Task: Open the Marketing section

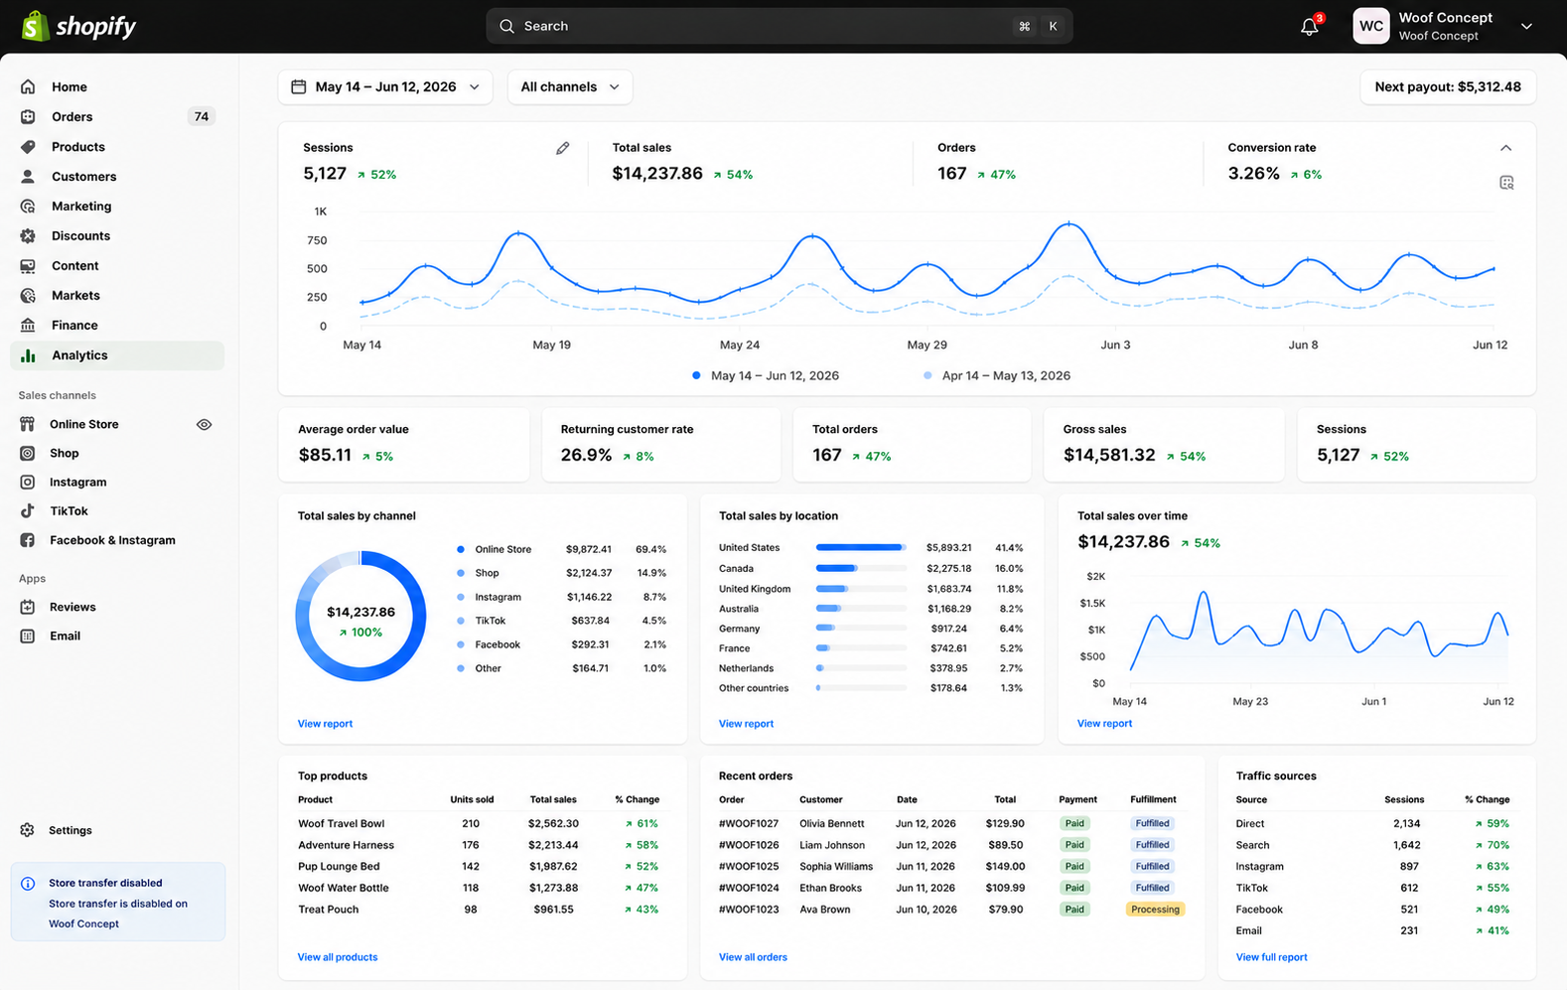Action: coord(117,206)
